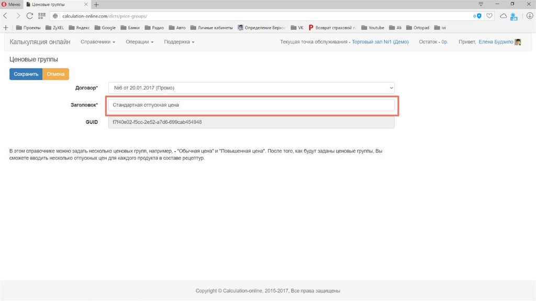Click the Заголовок text field
Image resolution: width=536 pixels, height=301 pixels.
coord(251,105)
